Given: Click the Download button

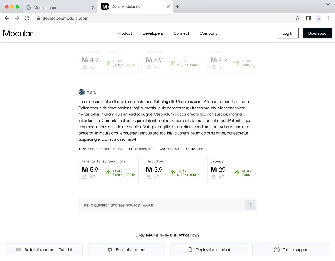Looking at the screenshot, I should point(317,33).
